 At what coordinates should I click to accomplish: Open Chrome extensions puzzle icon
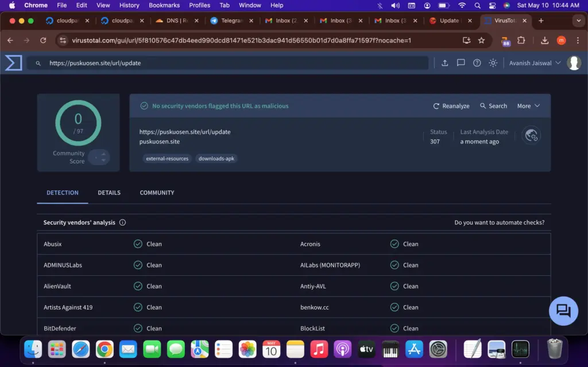click(x=521, y=41)
